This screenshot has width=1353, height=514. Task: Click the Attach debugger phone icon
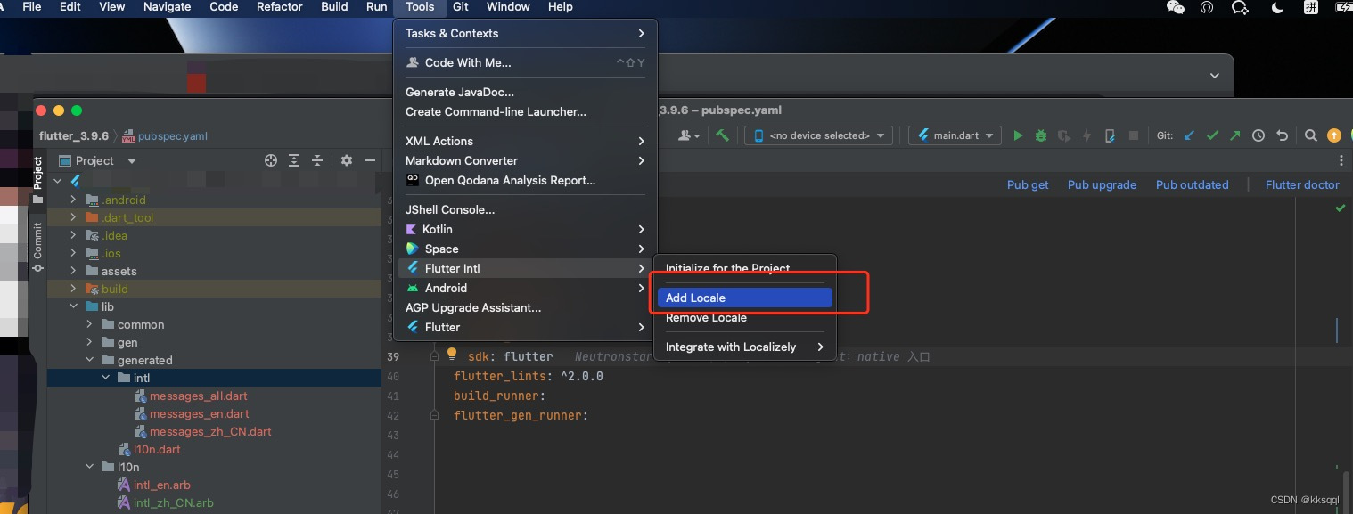pyautogui.click(x=1110, y=135)
